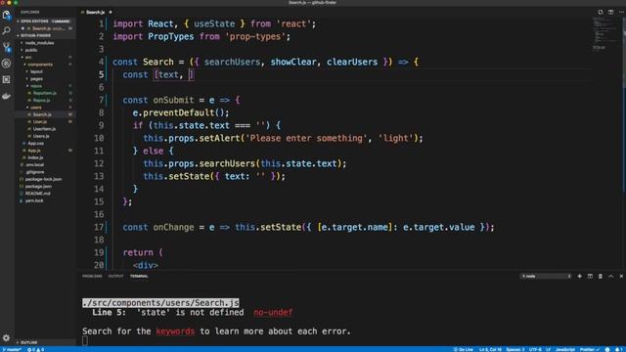Open .gitignore in the explorer
This screenshot has height=352, width=626.
[34, 172]
